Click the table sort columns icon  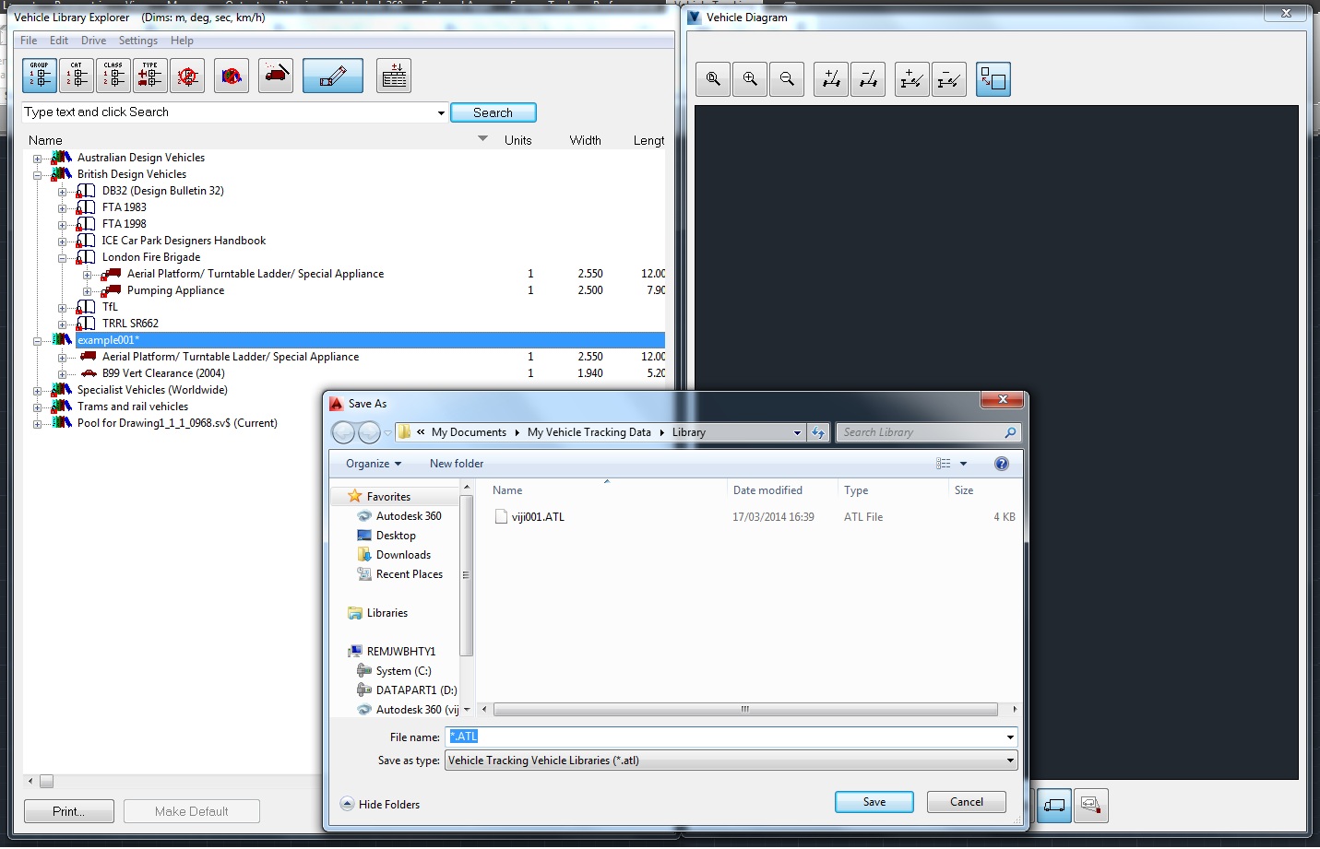pos(394,76)
